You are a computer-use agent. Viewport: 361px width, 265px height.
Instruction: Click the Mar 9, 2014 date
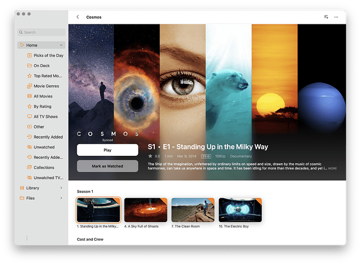click(x=187, y=156)
